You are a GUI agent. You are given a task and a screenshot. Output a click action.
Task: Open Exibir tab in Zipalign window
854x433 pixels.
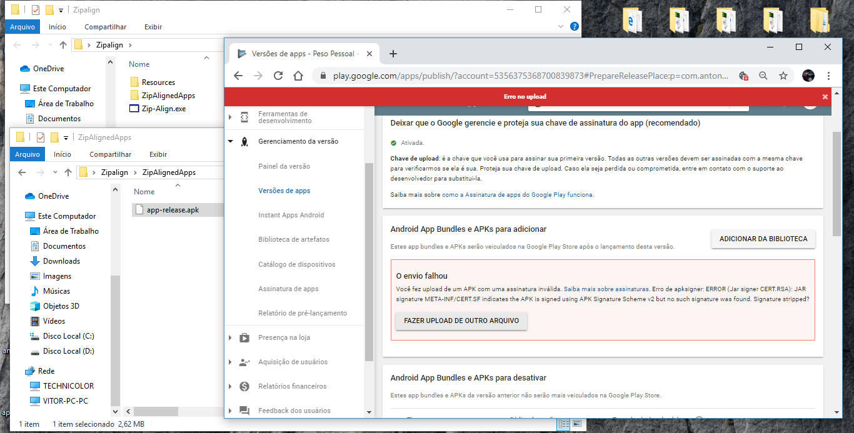(153, 27)
